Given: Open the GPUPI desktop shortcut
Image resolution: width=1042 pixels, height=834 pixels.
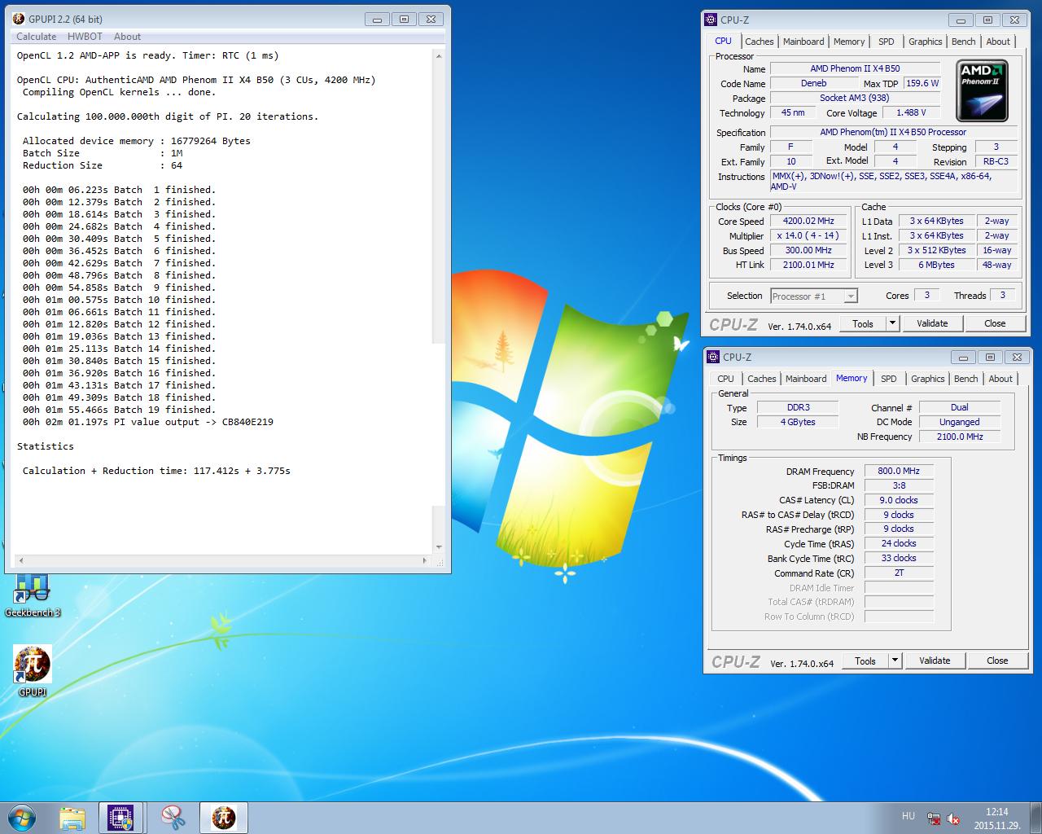Looking at the screenshot, I should pyautogui.click(x=33, y=670).
